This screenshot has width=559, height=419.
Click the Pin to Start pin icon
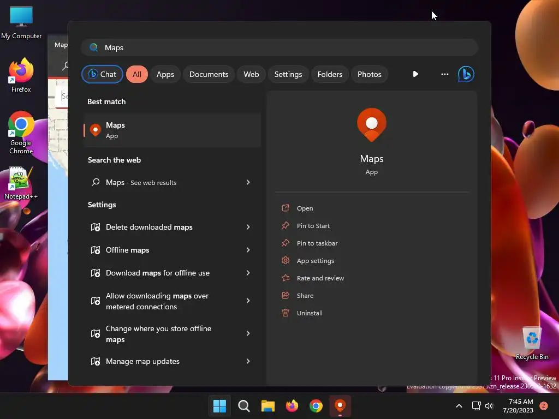coord(285,225)
